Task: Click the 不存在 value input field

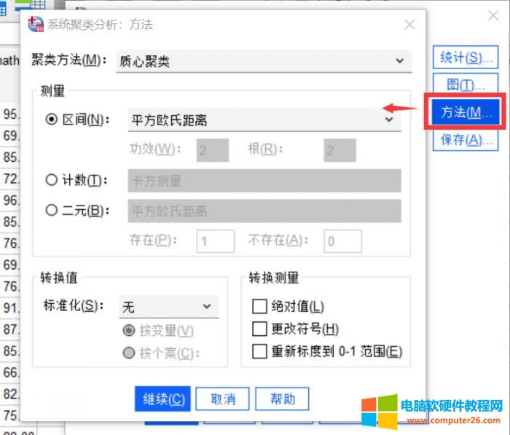Action: (x=342, y=241)
